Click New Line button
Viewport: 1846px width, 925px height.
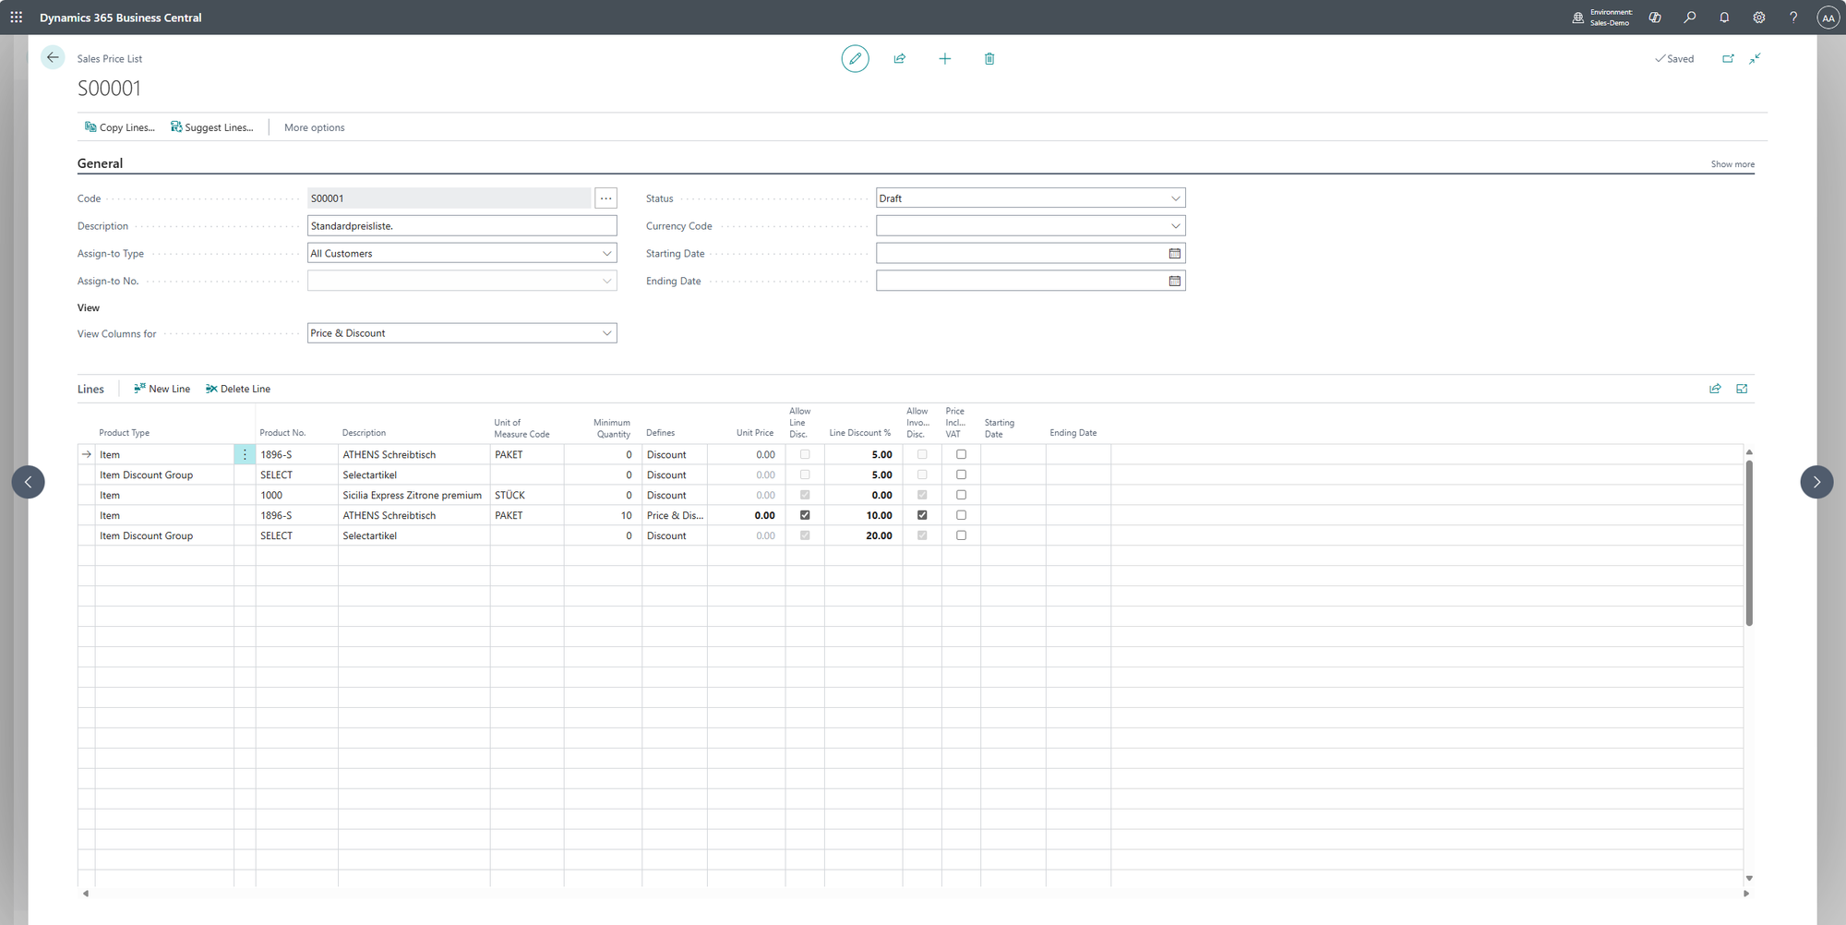[x=162, y=389]
